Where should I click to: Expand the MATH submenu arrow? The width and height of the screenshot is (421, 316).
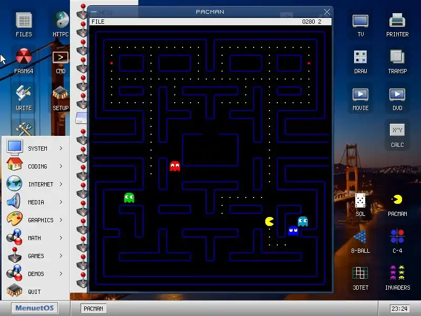click(x=61, y=238)
